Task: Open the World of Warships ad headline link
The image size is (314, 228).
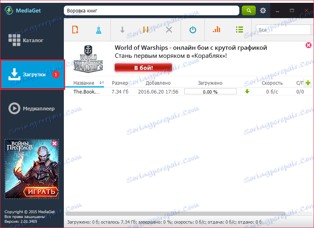Action: click(x=191, y=48)
